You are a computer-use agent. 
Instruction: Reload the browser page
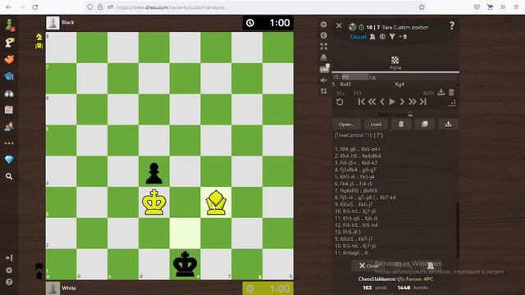pos(34,7)
